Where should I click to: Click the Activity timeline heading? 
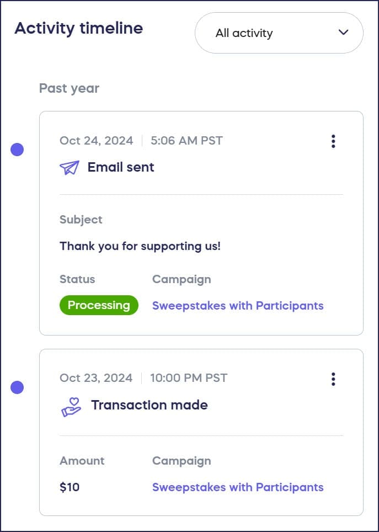[79, 28]
